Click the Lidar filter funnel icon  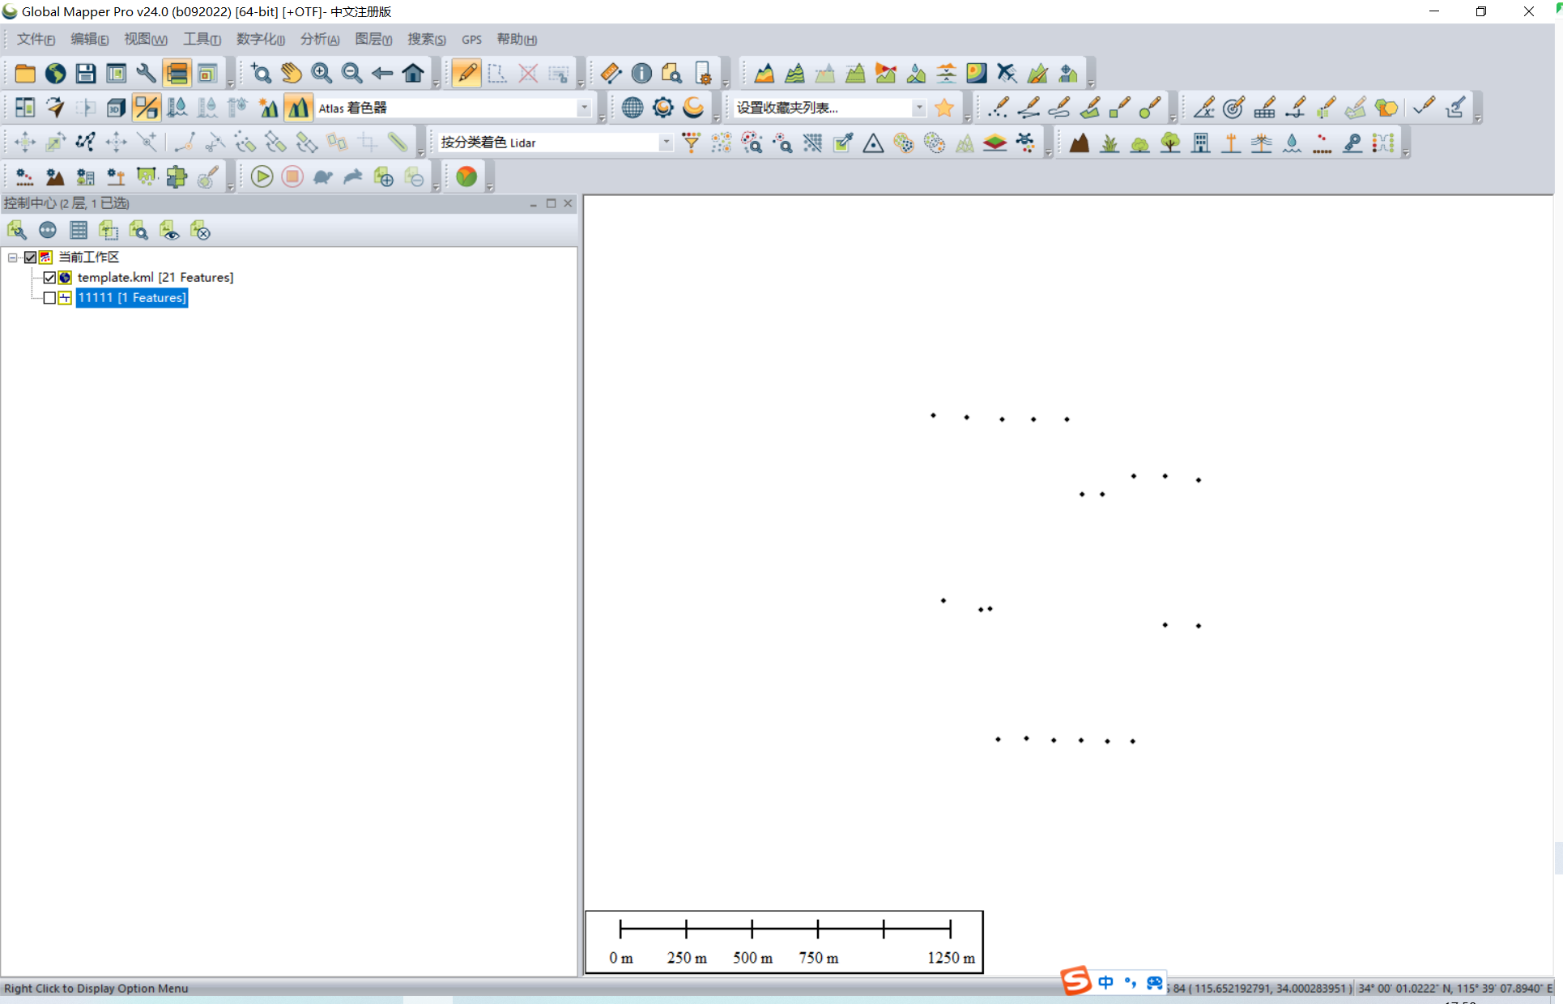[691, 143]
